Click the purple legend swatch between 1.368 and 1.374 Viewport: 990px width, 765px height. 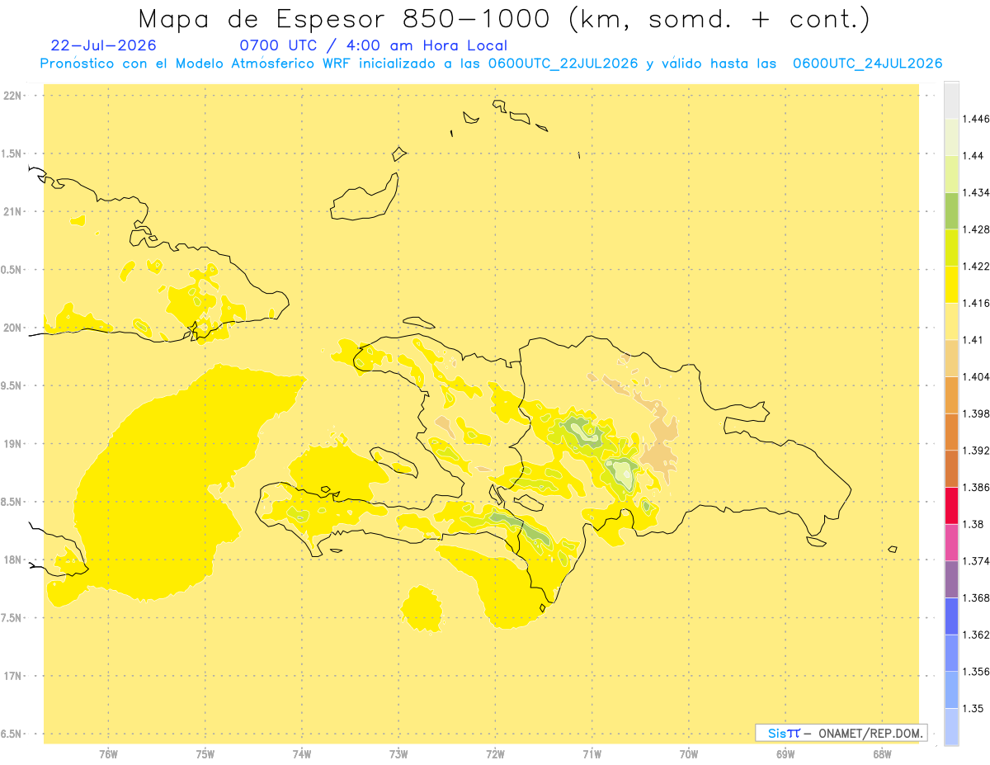click(951, 579)
